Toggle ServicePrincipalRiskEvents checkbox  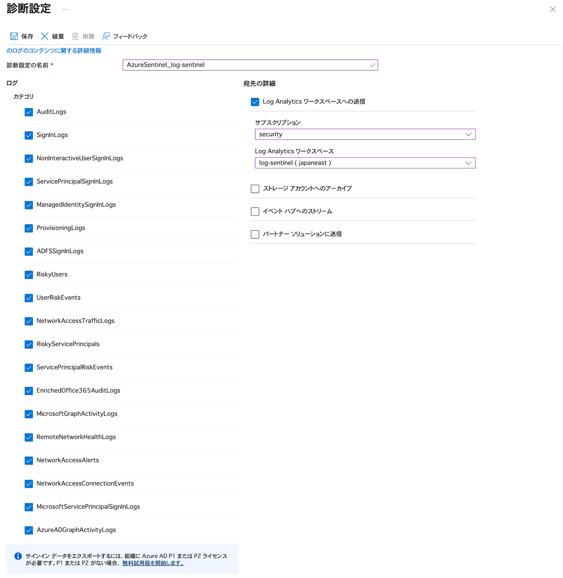point(29,368)
